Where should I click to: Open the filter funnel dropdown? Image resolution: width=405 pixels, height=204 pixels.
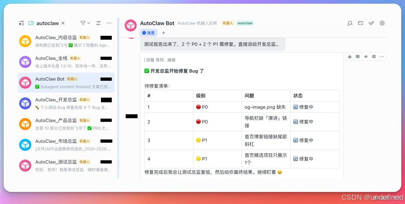click(85, 23)
